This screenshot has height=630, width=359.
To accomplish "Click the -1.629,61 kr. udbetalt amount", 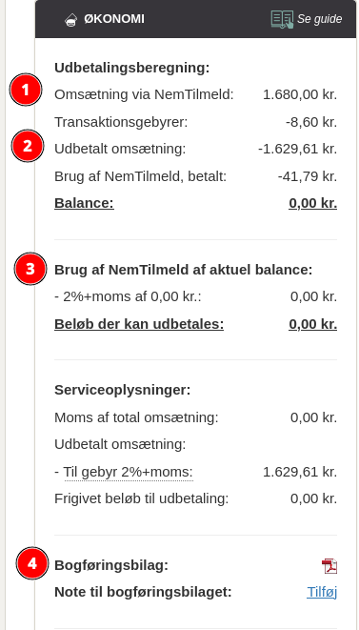I will 297,149.
